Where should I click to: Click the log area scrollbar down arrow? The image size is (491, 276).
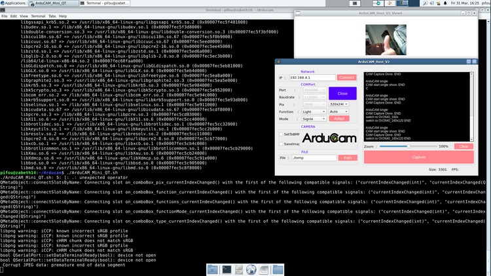[x=471, y=140]
